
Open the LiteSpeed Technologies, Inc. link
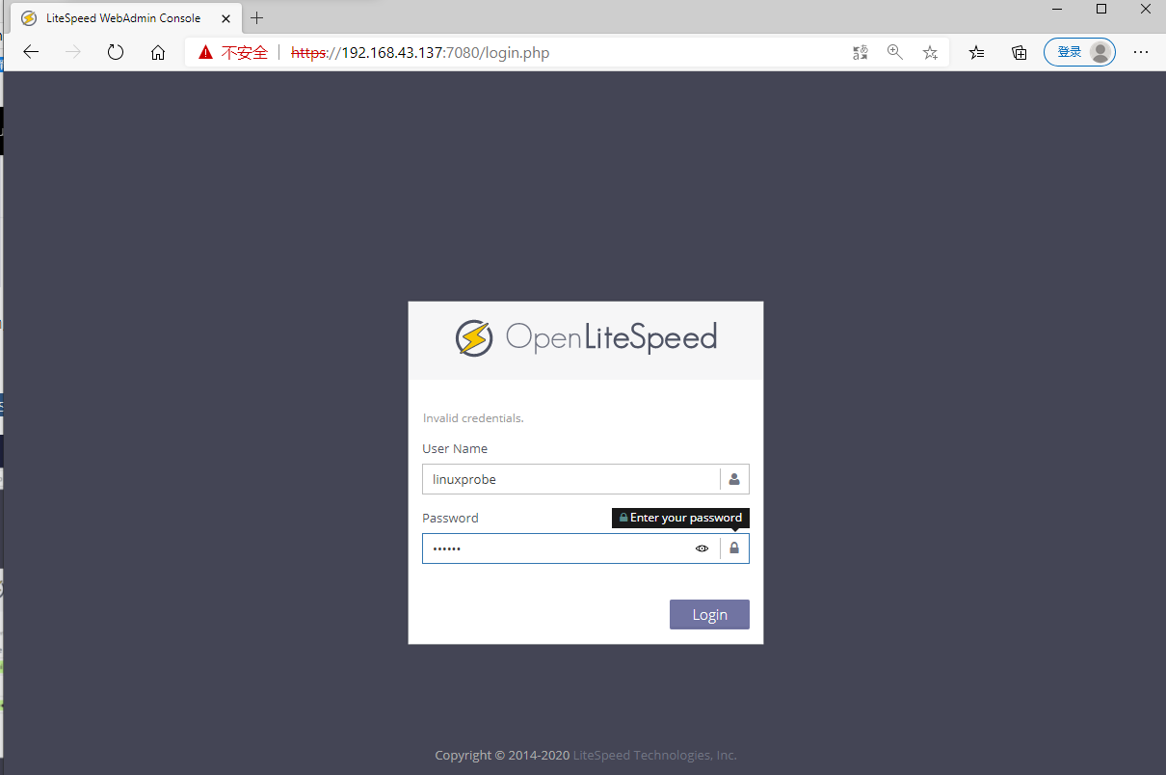pyautogui.click(x=655, y=756)
